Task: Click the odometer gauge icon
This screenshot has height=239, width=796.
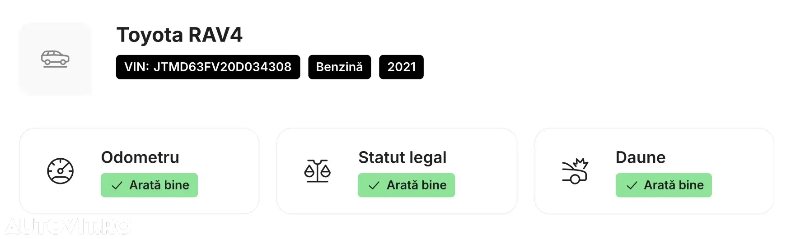Action: click(61, 171)
